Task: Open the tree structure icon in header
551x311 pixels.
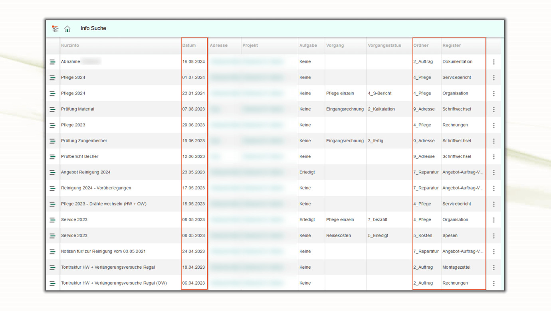Action: click(55, 29)
